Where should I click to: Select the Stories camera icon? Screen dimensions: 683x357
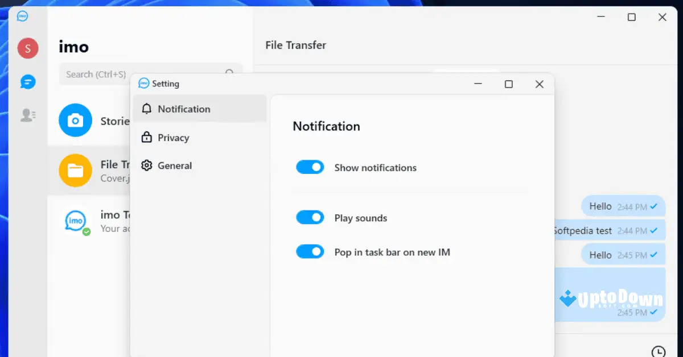click(x=75, y=120)
